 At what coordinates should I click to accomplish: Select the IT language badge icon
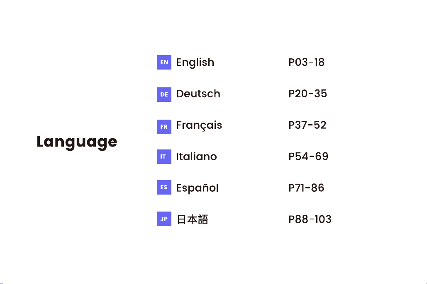(x=164, y=156)
